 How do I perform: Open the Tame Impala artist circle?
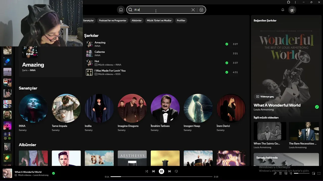point(66,108)
